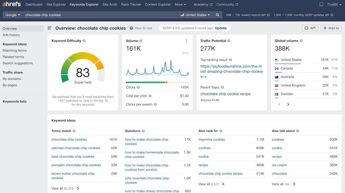Click the weekly reports left help icon
This screenshot has width=345, height=193.
(x=268, y=15)
